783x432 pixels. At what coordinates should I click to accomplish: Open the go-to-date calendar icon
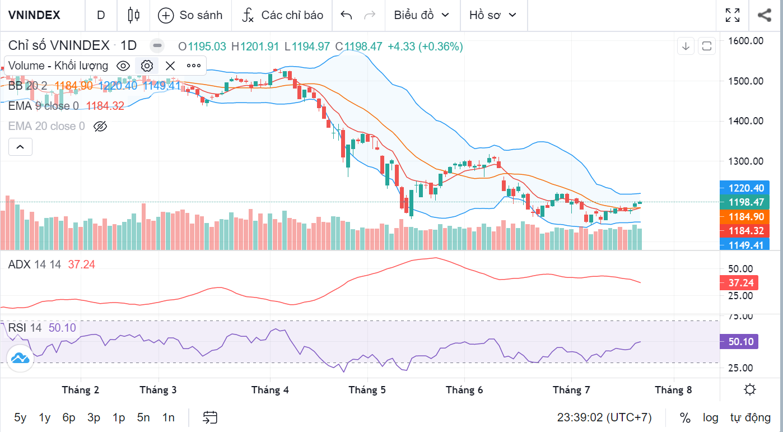[x=210, y=417]
